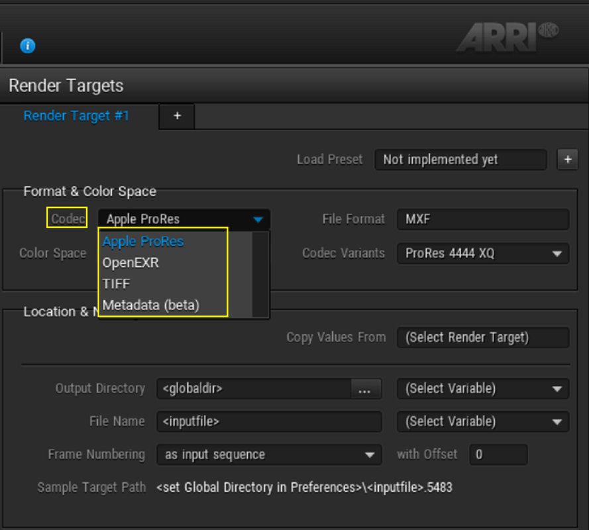Open Select Variable dropdown for Output Directory

tap(483, 388)
